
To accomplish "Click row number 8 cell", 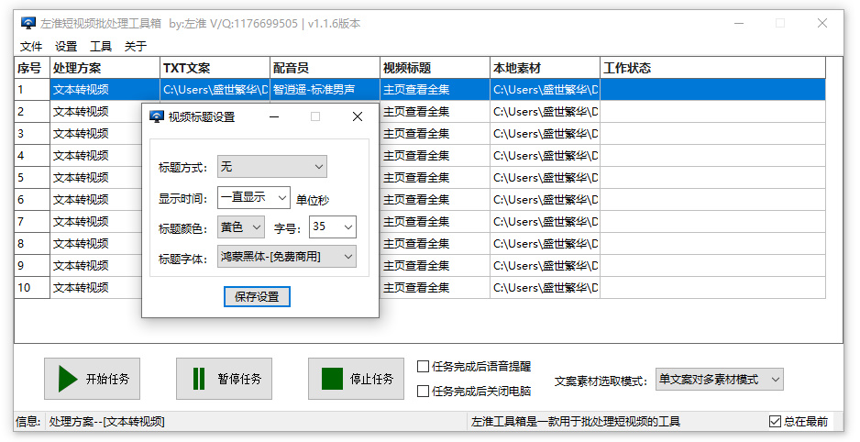I will [x=32, y=243].
